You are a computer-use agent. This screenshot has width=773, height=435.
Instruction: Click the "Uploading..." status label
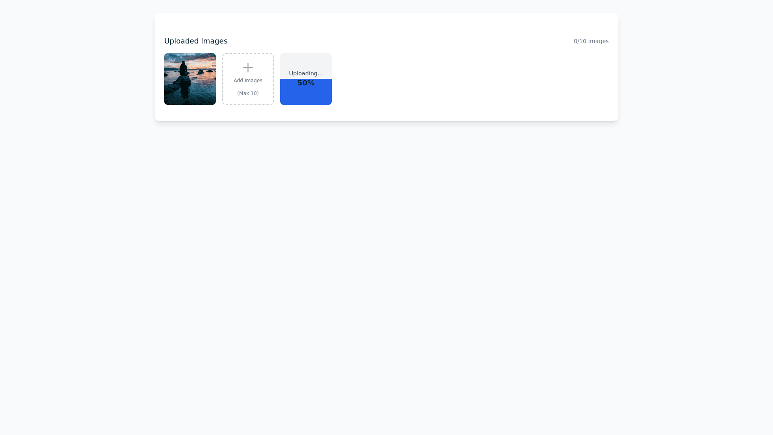point(306,73)
